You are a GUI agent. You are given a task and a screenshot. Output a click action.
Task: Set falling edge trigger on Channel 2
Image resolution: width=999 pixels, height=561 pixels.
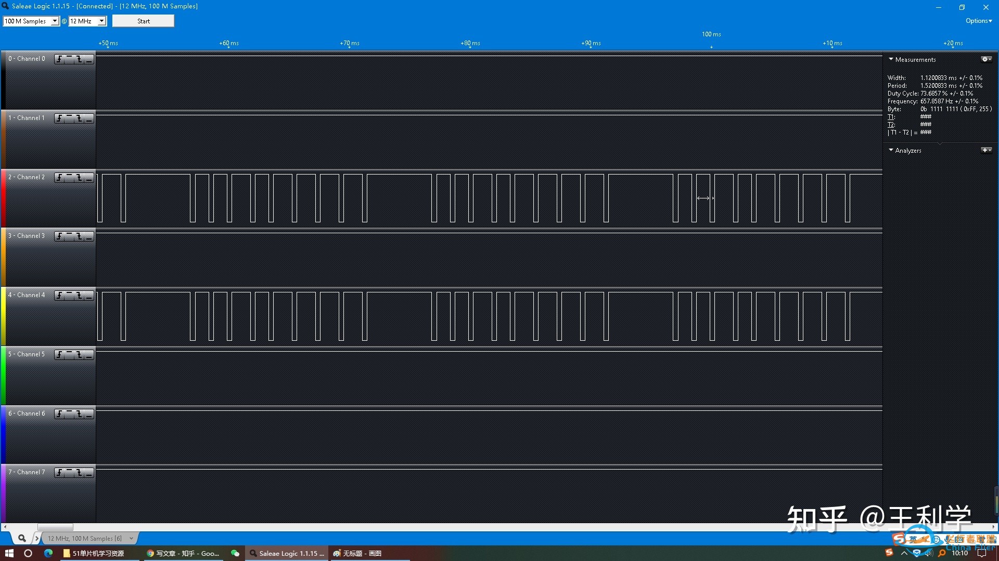pos(79,178)
